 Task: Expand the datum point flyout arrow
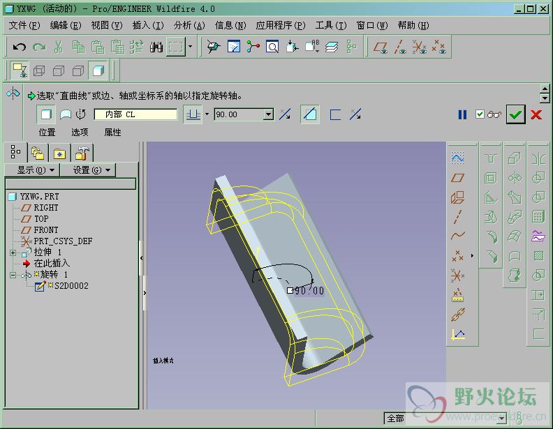point(472,256)
